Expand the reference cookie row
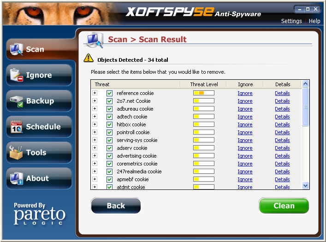Screen dimensions: 326x242 [95, 93]
